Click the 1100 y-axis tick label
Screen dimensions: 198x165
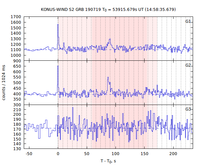(16, 50)
